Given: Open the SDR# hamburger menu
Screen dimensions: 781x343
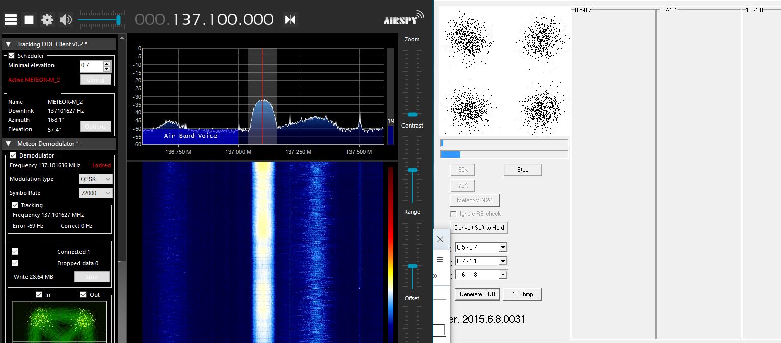Looking at the screenshot, I should click(11, 20).
